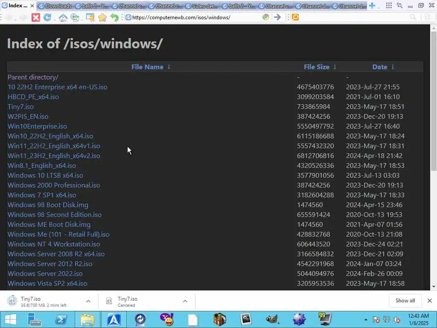The image size is (437, 328).
Task: Click the green undo arrow icon
Action: click(x=114, y=18)
